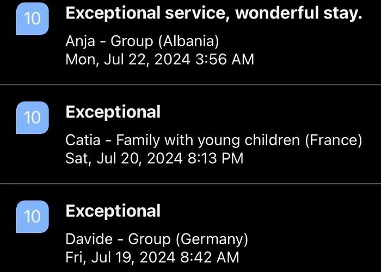Click the divider line below Anja's review
The width and height of the screenshot is (381, 272).
(190, 85)
